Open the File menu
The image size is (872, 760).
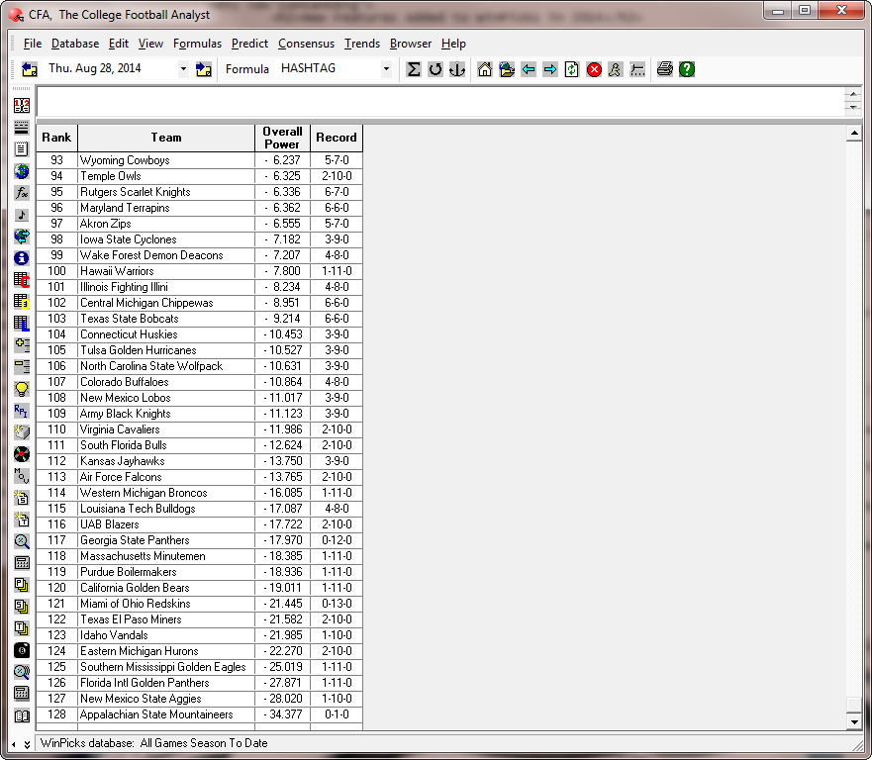33,44
